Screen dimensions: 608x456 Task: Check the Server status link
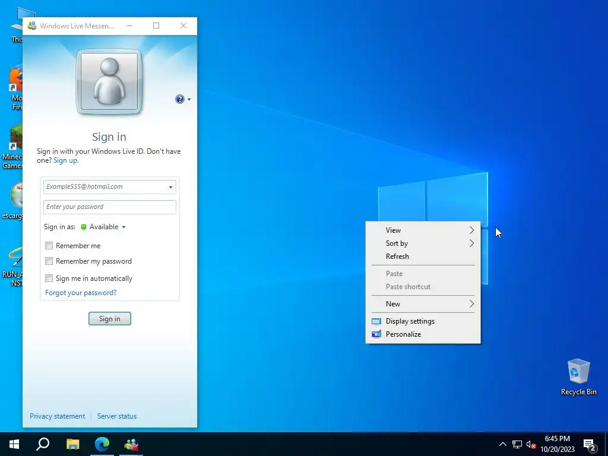coord(117,416)
